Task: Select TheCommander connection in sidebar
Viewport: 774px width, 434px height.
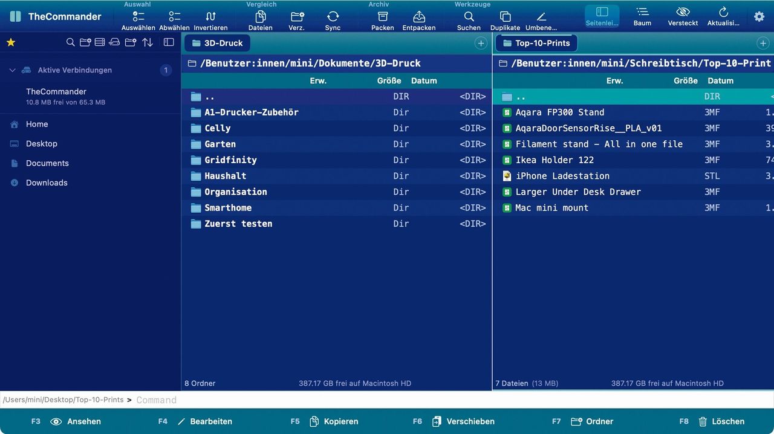Action: (91, 96)
